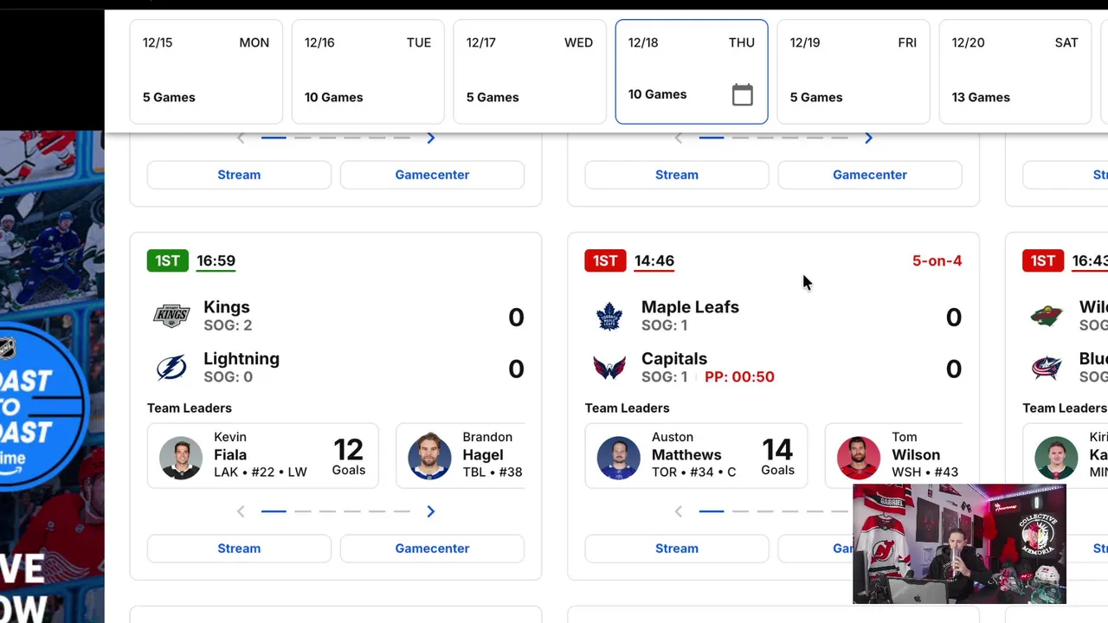Click the Capitals team logo

[x=609, y=368]
